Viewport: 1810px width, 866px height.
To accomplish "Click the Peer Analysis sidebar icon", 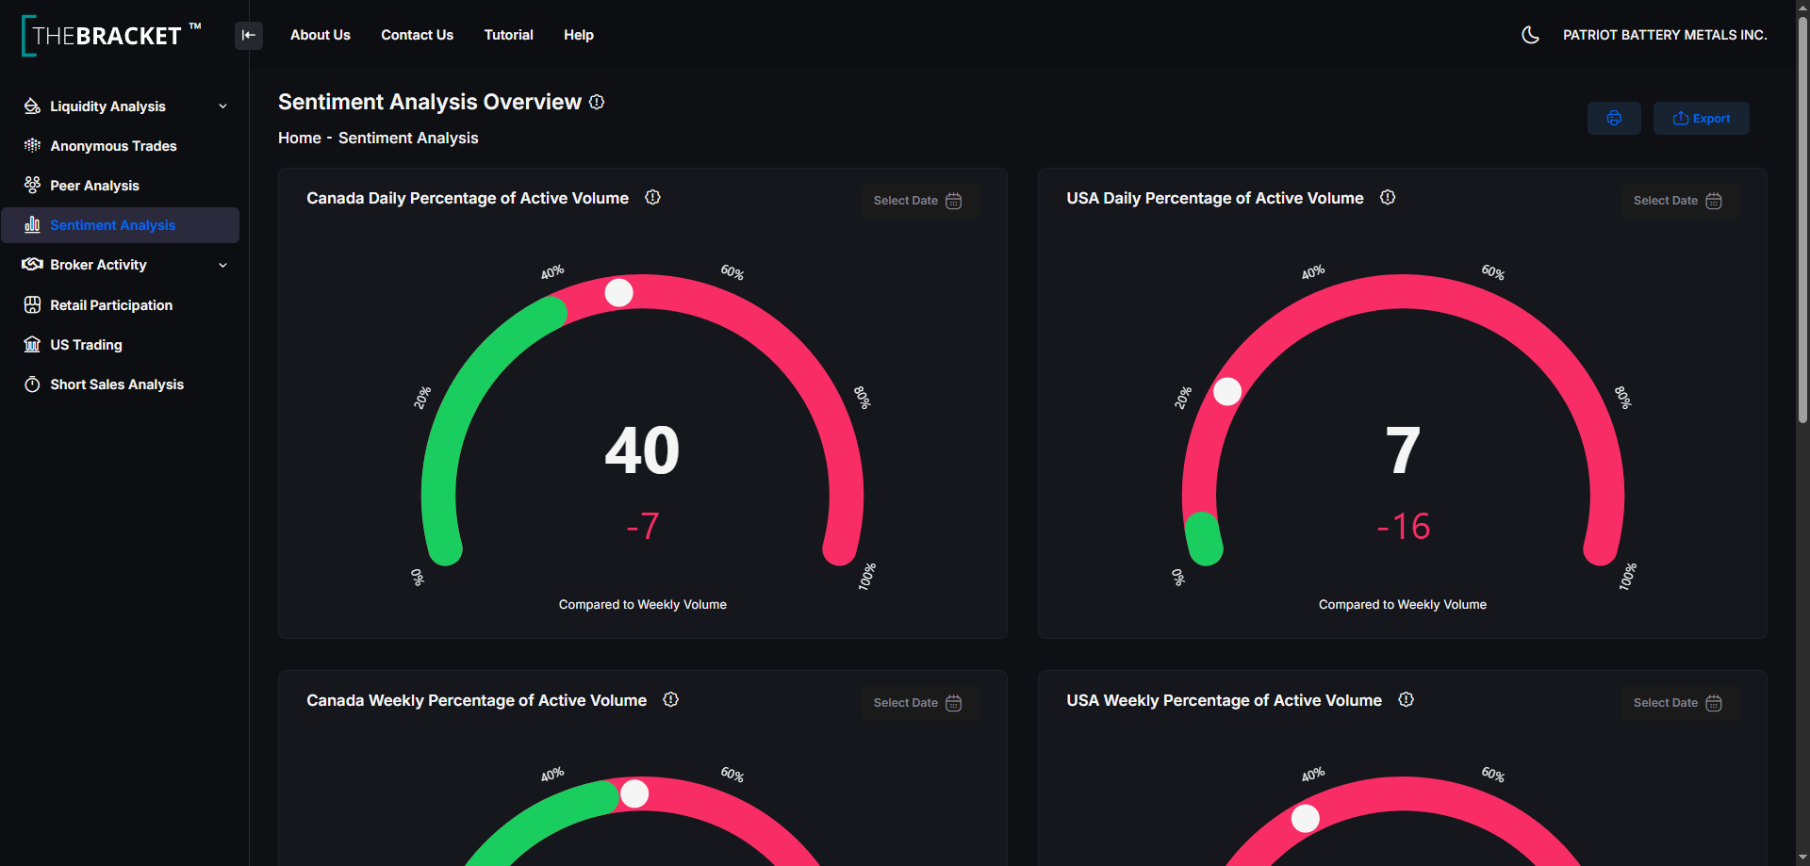I will (32, 186).
